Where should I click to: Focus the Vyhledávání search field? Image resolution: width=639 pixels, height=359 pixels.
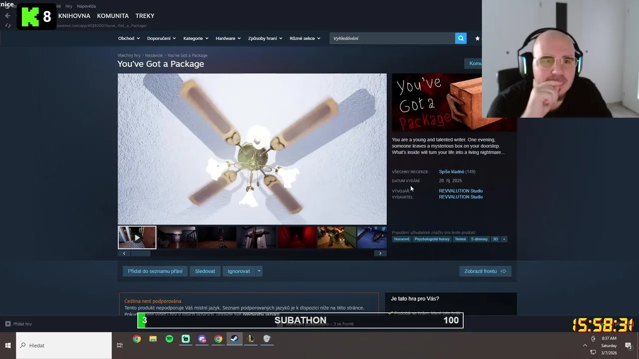point(392,38)
